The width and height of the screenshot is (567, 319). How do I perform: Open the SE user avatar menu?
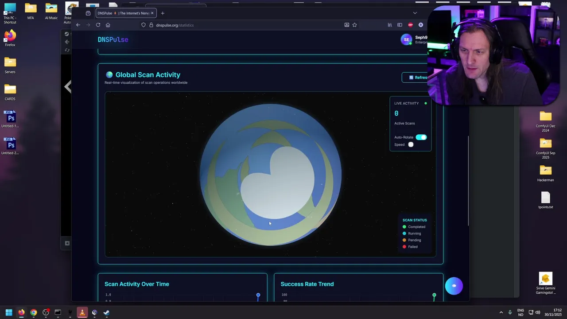406,39
